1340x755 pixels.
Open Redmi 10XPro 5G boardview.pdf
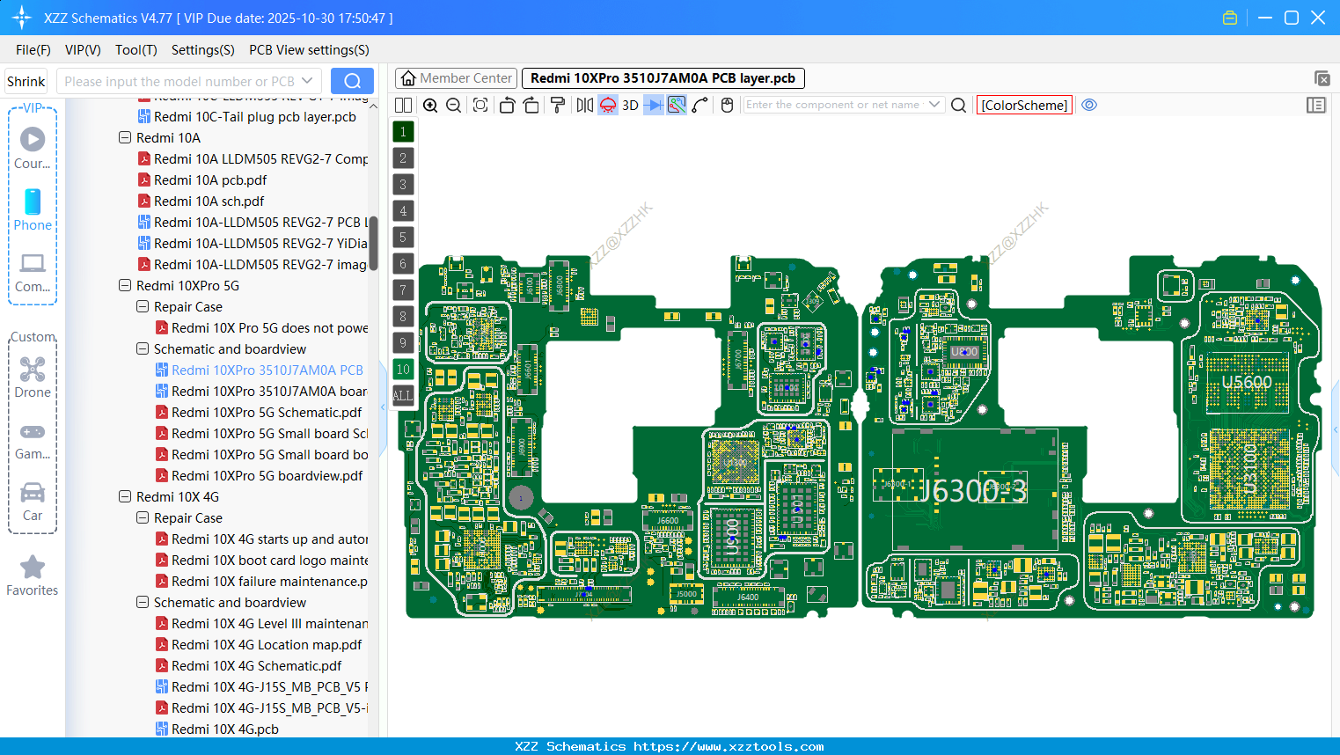tap(267, 475)
